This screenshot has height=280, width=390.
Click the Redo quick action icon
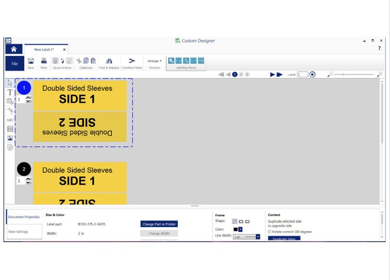click(69, 60)
